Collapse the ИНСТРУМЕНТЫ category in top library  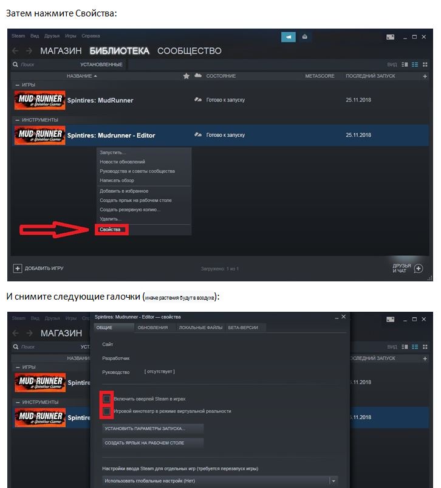[x=18, y=120]
